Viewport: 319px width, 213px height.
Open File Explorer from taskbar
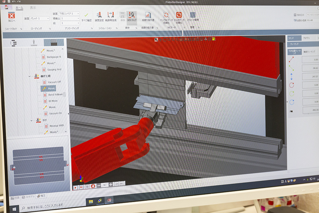[91, 202]
